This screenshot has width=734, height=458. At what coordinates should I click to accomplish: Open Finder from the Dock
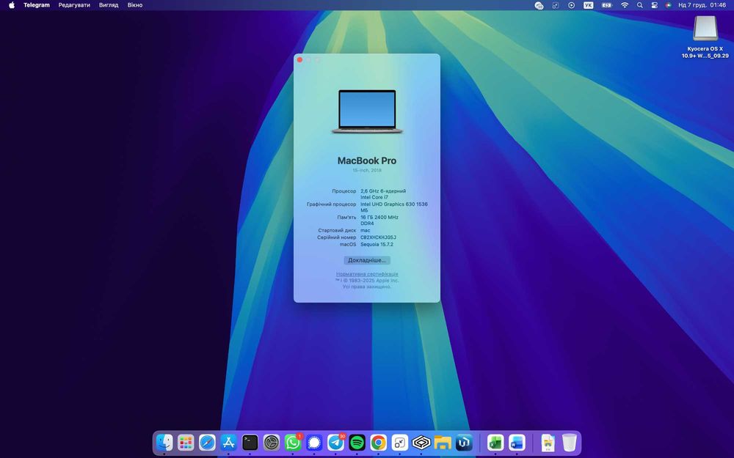click(164, 442)
